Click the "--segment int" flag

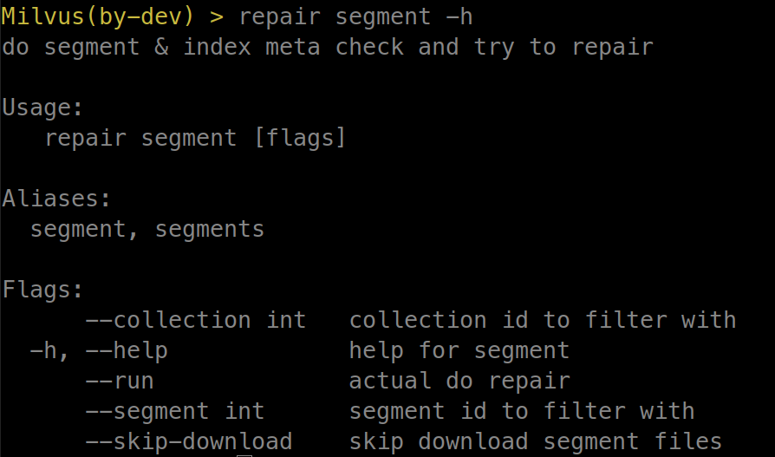click(x=174, y=411)
